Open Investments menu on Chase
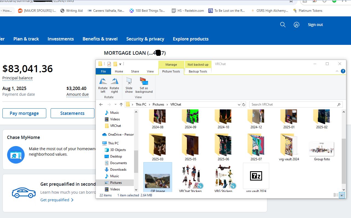 tap(61, 39)
